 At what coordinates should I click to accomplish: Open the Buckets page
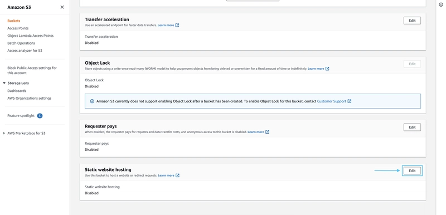point(13,21)
